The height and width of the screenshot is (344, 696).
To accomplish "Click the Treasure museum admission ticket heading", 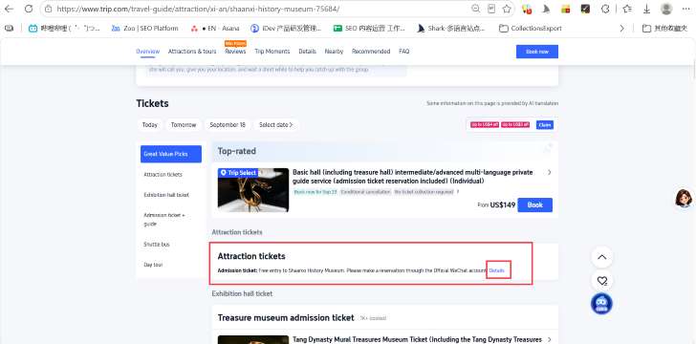I will click(x=286, y=318).
